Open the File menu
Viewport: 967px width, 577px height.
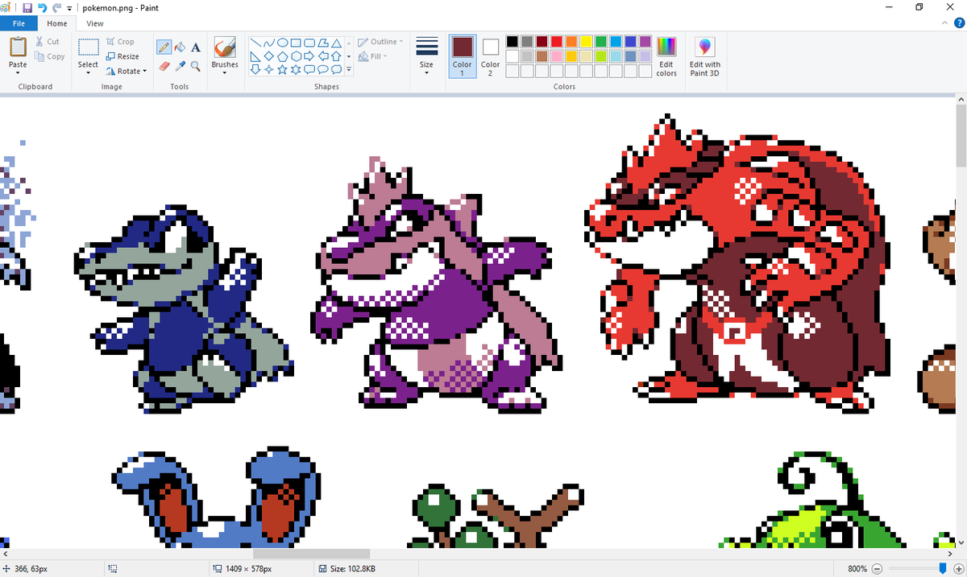point(19,24)
